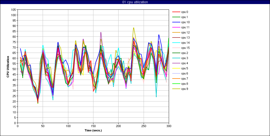The height and width of the screenshot is (136, 270).
Task: Click the 100 y-axis tick label
Action: [x=14, y=15]
